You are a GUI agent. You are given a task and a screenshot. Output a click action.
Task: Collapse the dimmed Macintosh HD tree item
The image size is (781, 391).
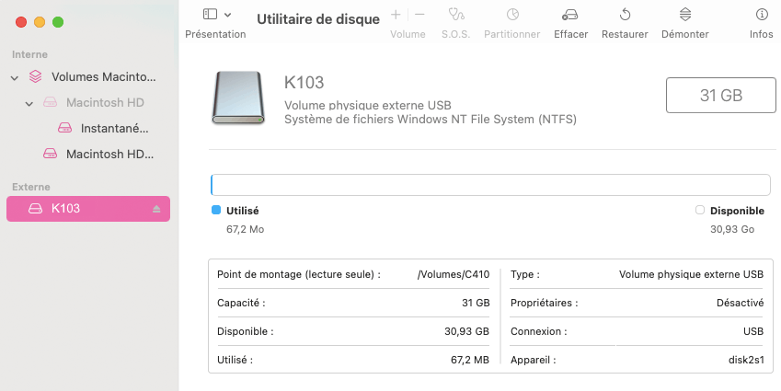(29, 103)
